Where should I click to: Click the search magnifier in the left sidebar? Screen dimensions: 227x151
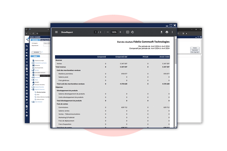27,46
